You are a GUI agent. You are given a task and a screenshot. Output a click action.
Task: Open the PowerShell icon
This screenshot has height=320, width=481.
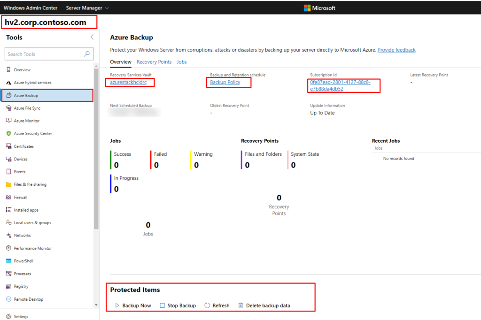[8, 261]
